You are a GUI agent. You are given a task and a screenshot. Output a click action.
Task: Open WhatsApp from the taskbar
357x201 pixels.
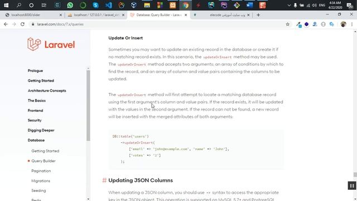pyautogui.click(x=70, y=5)
